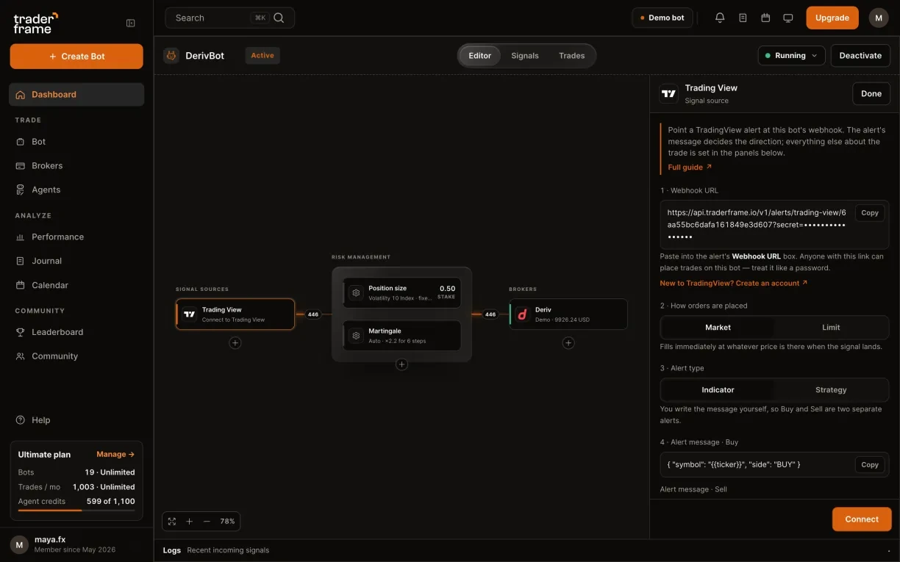This screenshot has width=900, height=562.
Task: Choose Indicator alert type
Action: [718, 389]
